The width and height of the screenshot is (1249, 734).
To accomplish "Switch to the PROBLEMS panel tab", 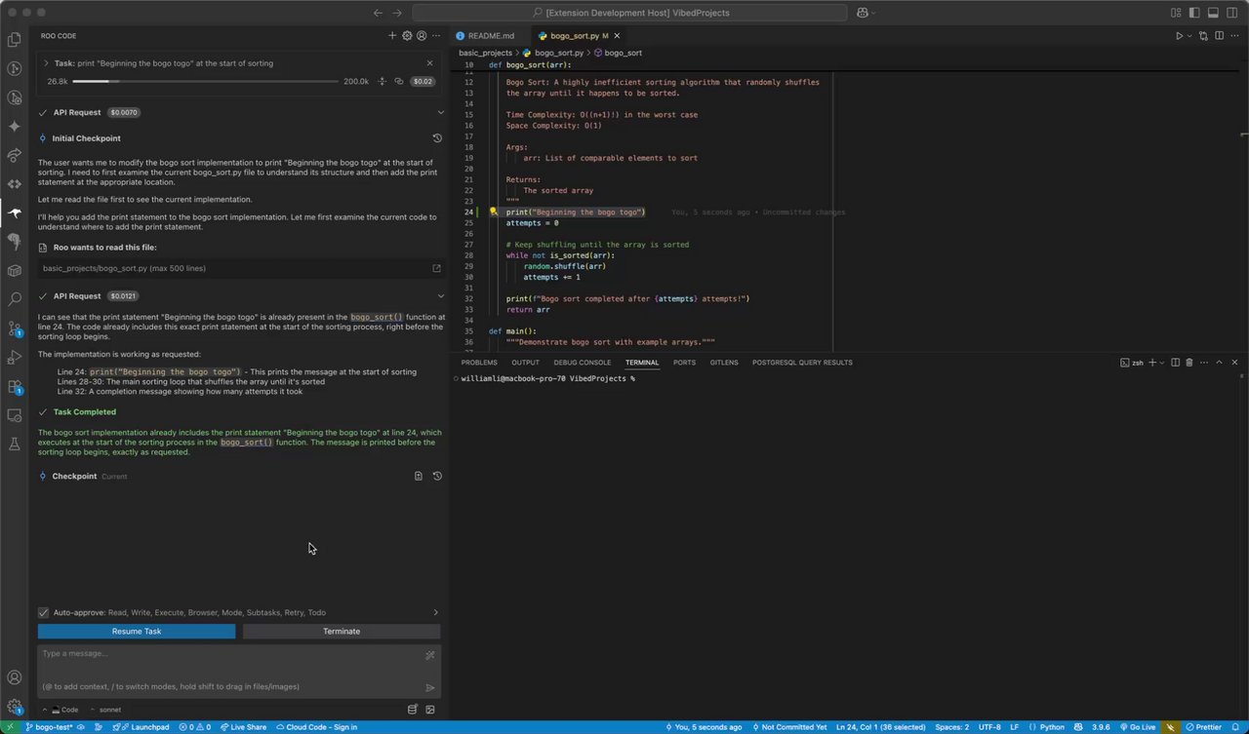I will pos(479,363).
